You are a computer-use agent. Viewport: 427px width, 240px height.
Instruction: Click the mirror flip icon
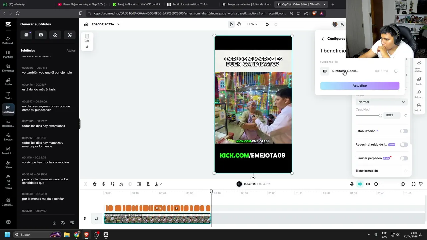[x=121, y=184]
